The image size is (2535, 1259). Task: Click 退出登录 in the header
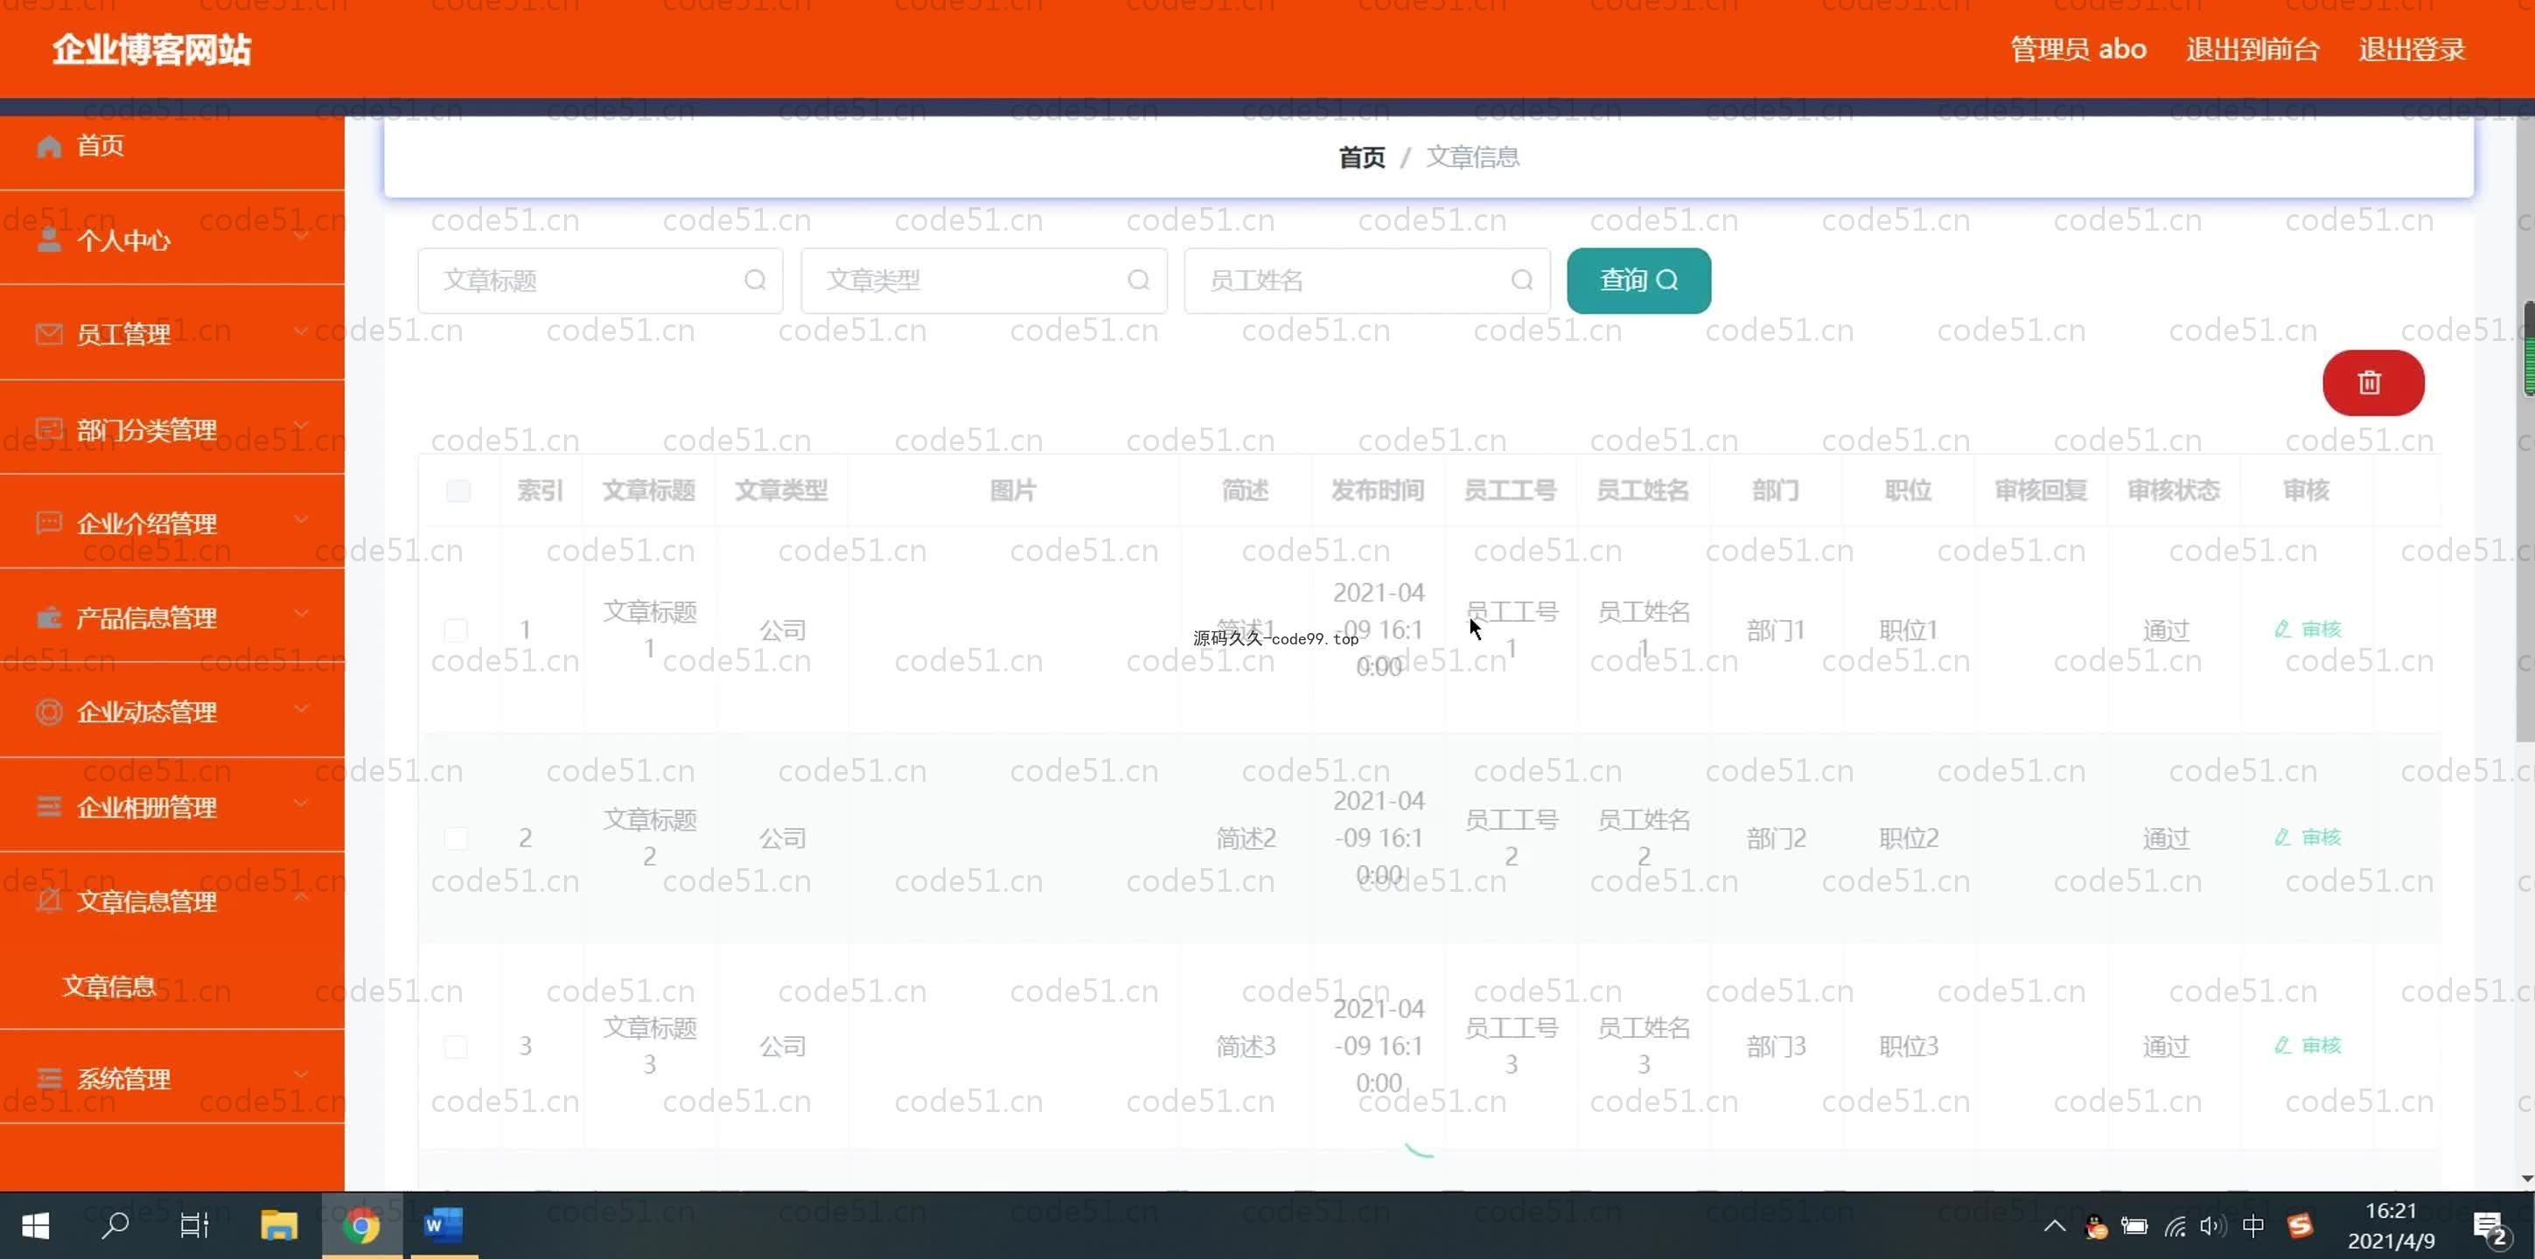(x=2411, y=49)
